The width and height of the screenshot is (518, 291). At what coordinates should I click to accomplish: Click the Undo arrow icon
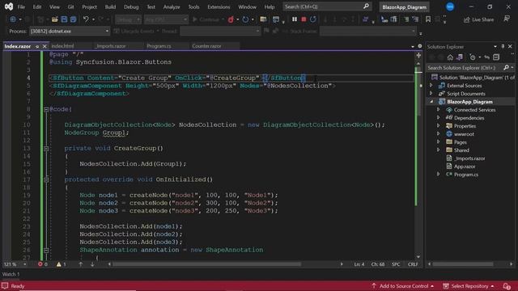point(86,19)
